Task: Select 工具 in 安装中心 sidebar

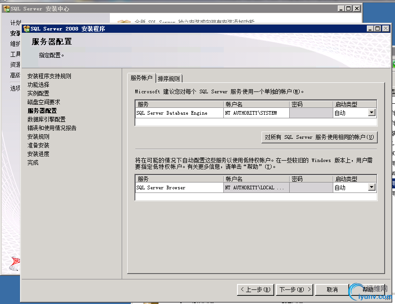Action: coord(15,54)
